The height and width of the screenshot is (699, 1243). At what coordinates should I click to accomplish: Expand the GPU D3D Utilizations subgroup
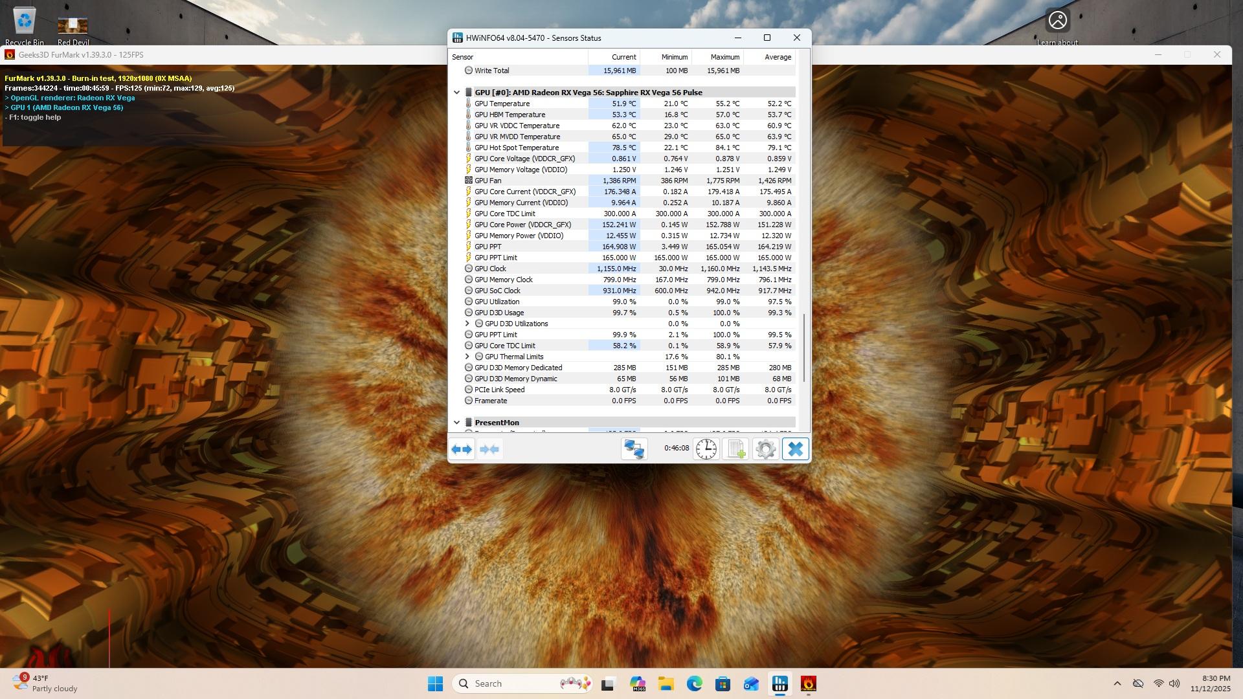tap(467, 324)
